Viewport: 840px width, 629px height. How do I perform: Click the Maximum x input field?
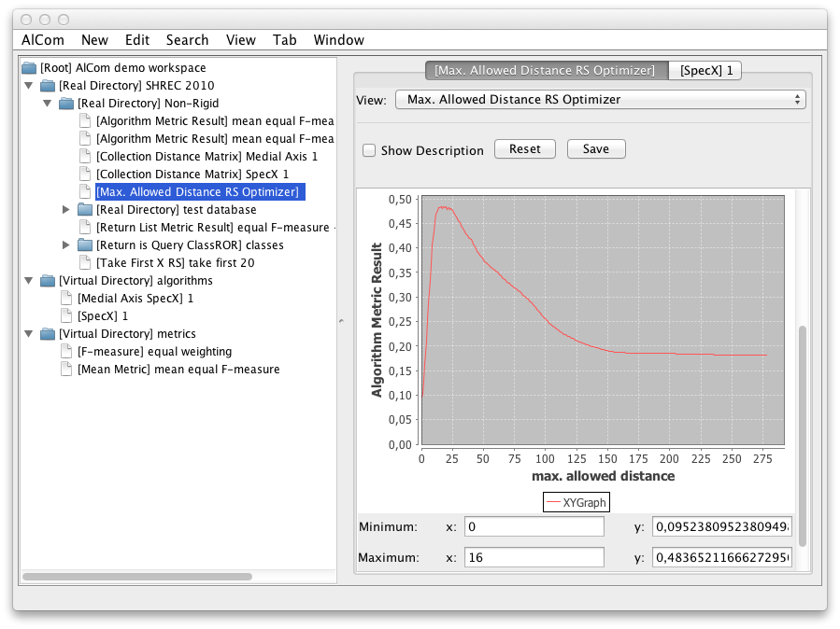(534, 557)
